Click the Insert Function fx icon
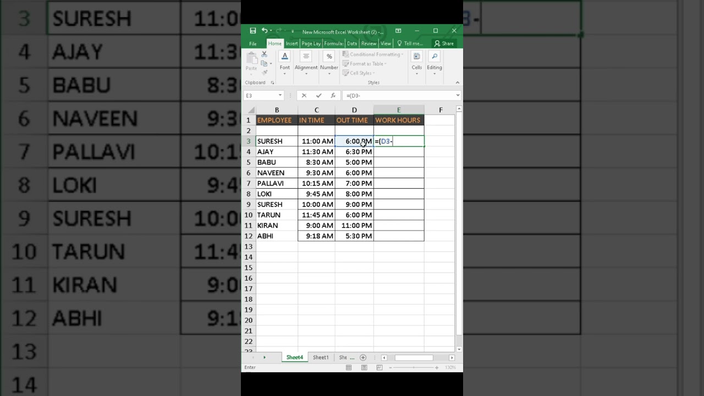This screenshot has height=396, width=704. click(332, 95)
